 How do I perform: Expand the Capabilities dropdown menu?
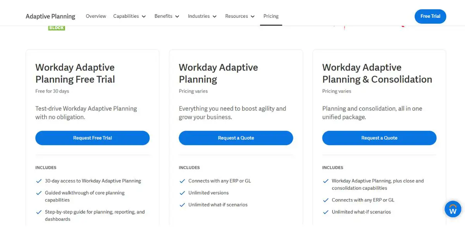point(129,16)
